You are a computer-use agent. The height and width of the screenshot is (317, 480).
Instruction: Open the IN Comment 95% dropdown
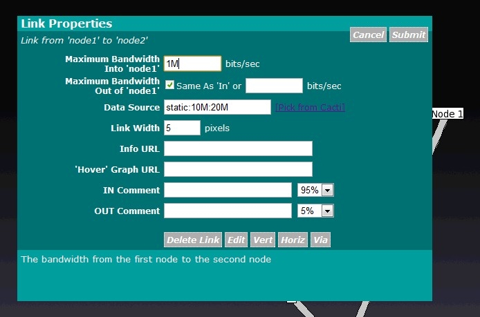[x=315, y=190]
